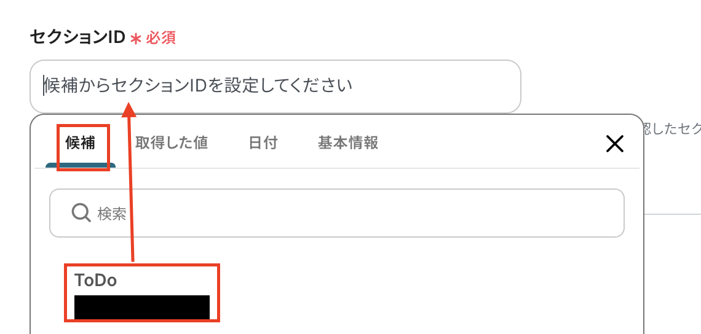
Task: Click the redacted ID under ToDo
Action: (x=141, y=307)
